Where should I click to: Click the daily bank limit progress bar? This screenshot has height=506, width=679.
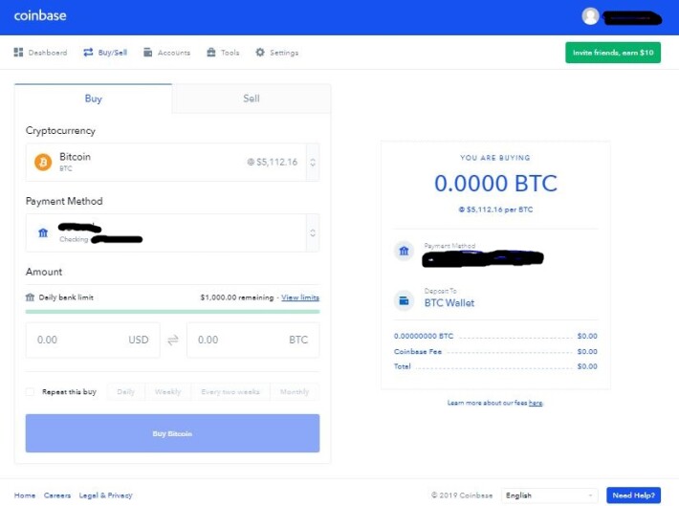pyautogui.click(x=172, y=312)
